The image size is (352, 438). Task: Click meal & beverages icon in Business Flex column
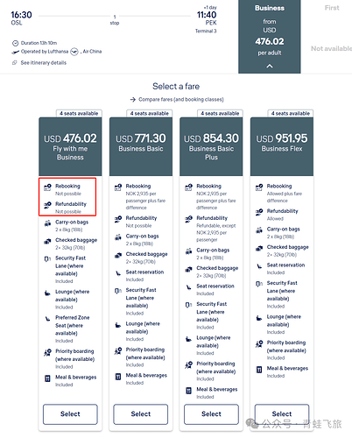pos(259,370)
